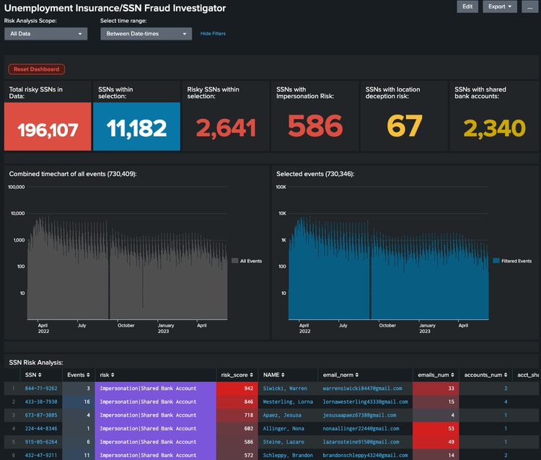Screen dimensions: 541x460
Task: Click the risk column header
Action: coord(105,375)
